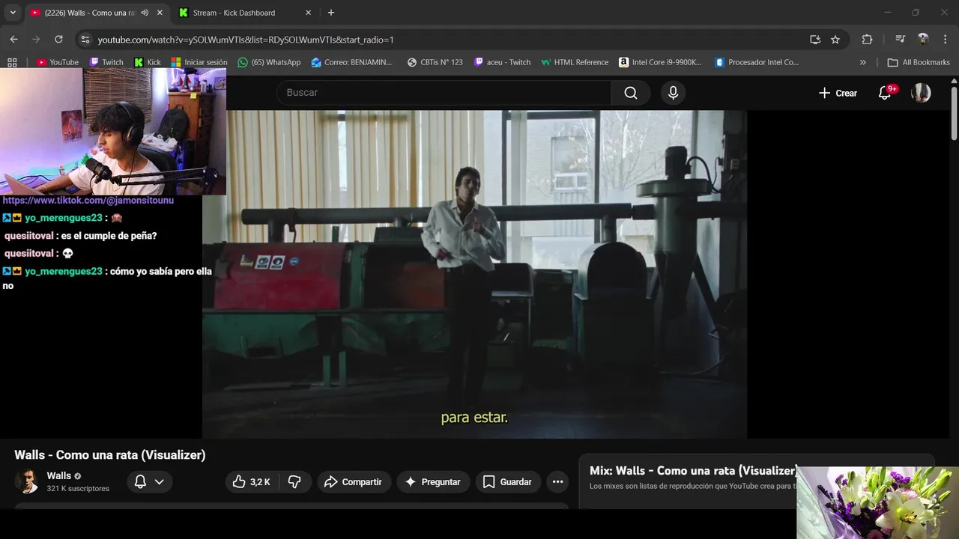
Task: Open the tiktok.com/@jamonsitounu link
Action: pos(88,201)
